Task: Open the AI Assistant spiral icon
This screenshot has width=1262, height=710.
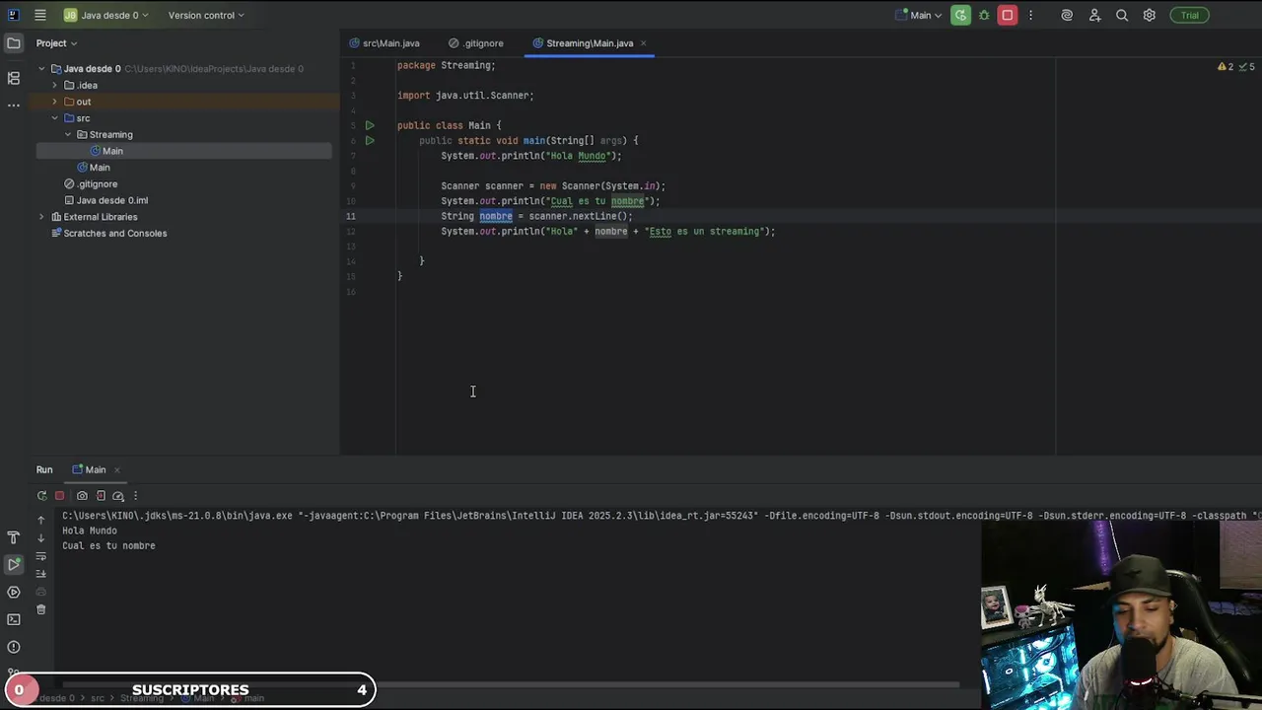Action: point(1067,15)
